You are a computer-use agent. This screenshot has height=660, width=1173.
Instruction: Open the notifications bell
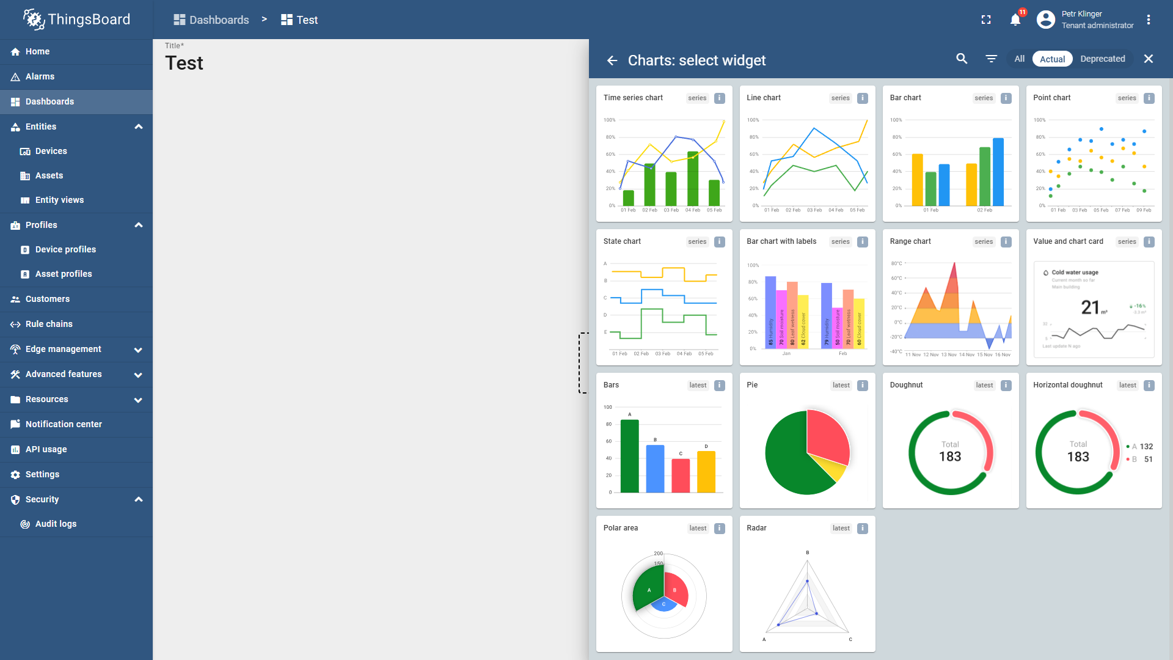pyautogui.click(x=1015, y=20)
